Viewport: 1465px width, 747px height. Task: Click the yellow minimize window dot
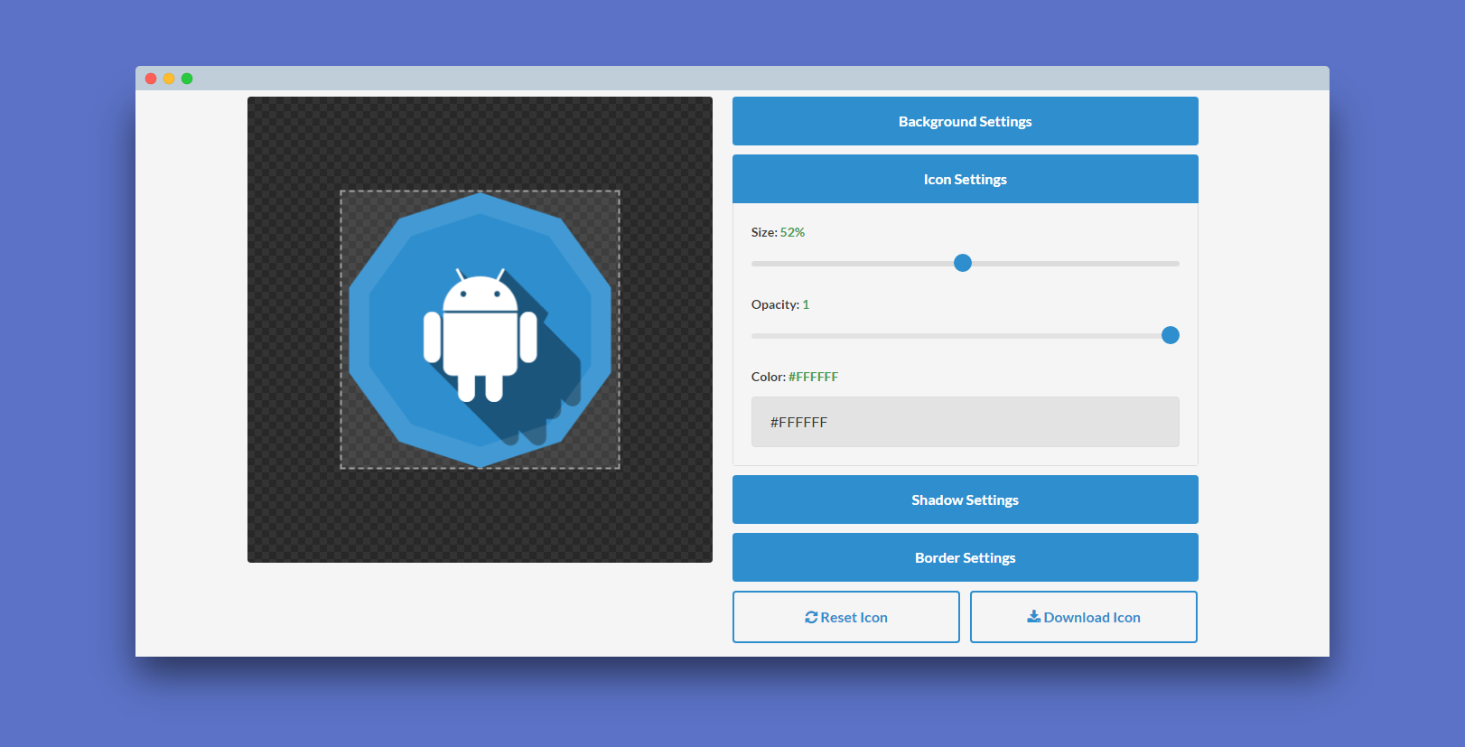pyautogui.click(x=169, y=79)
